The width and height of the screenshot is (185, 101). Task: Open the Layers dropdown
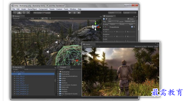[x=115, y=13]
